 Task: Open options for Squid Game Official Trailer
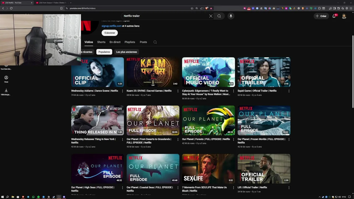coord(289,91)
